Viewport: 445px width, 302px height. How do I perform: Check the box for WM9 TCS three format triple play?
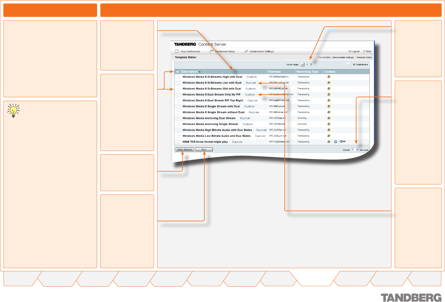point(179,142)
